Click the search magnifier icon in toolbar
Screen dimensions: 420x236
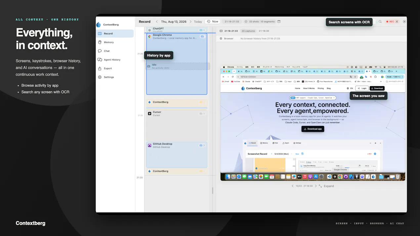coord(380,21)
